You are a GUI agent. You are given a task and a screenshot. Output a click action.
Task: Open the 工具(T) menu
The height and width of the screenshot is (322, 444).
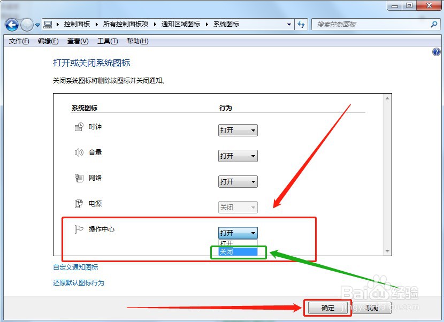[108, 41]
